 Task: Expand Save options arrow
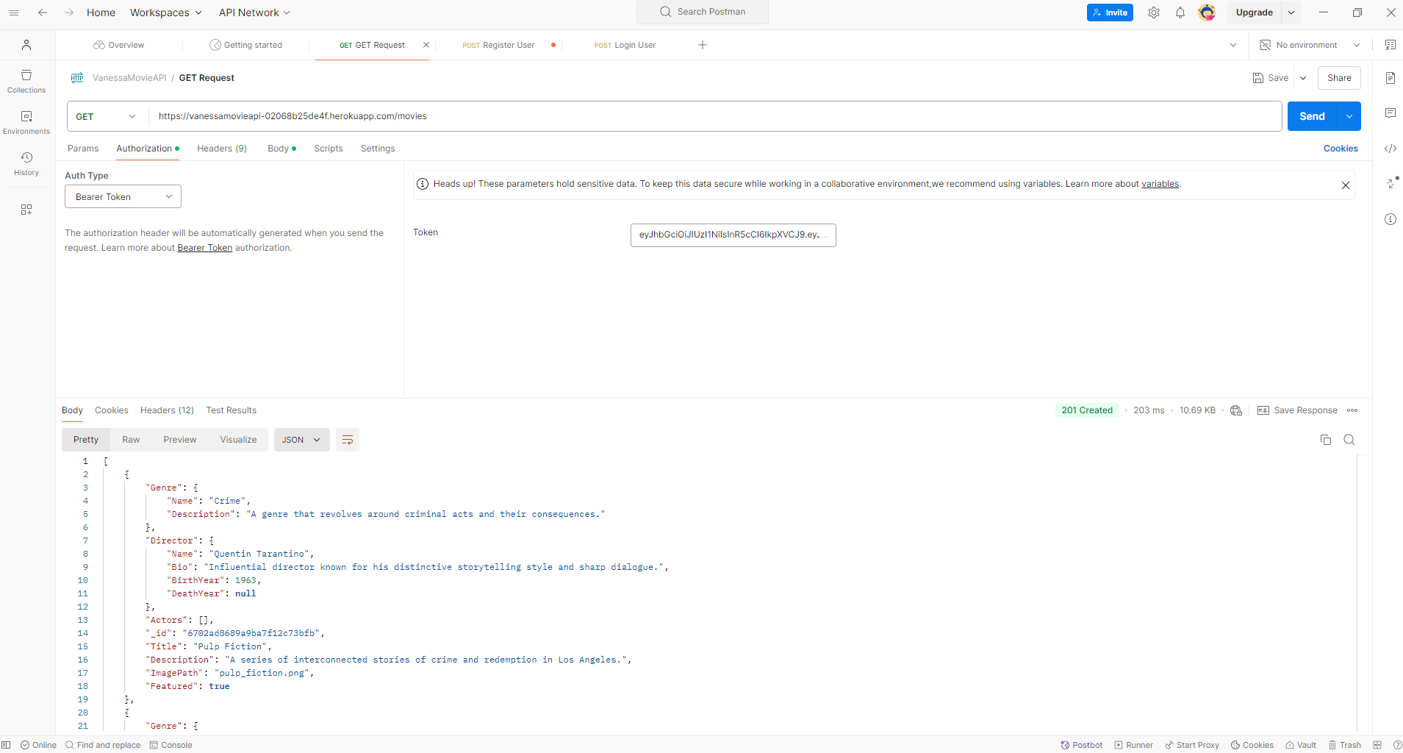(x=1303, y=78)
